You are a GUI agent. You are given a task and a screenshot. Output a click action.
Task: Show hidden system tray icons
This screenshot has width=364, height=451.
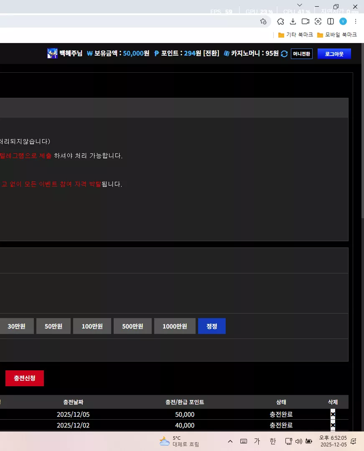tap(230, 441)
